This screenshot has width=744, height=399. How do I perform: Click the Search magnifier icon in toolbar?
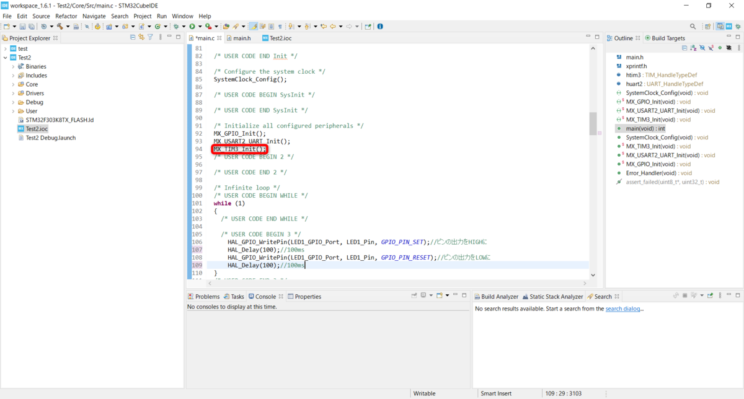[693, 27]
